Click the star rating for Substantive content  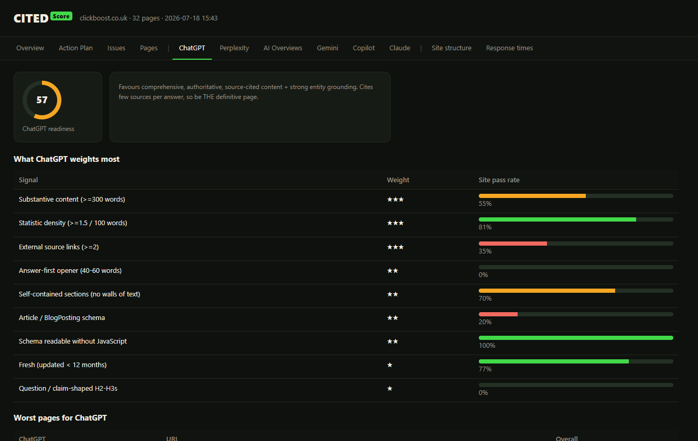point(395,200)
